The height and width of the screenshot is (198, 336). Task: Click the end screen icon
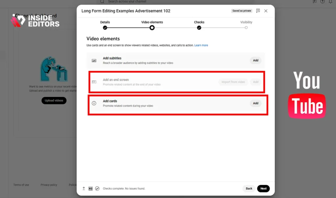pos(94,82)
